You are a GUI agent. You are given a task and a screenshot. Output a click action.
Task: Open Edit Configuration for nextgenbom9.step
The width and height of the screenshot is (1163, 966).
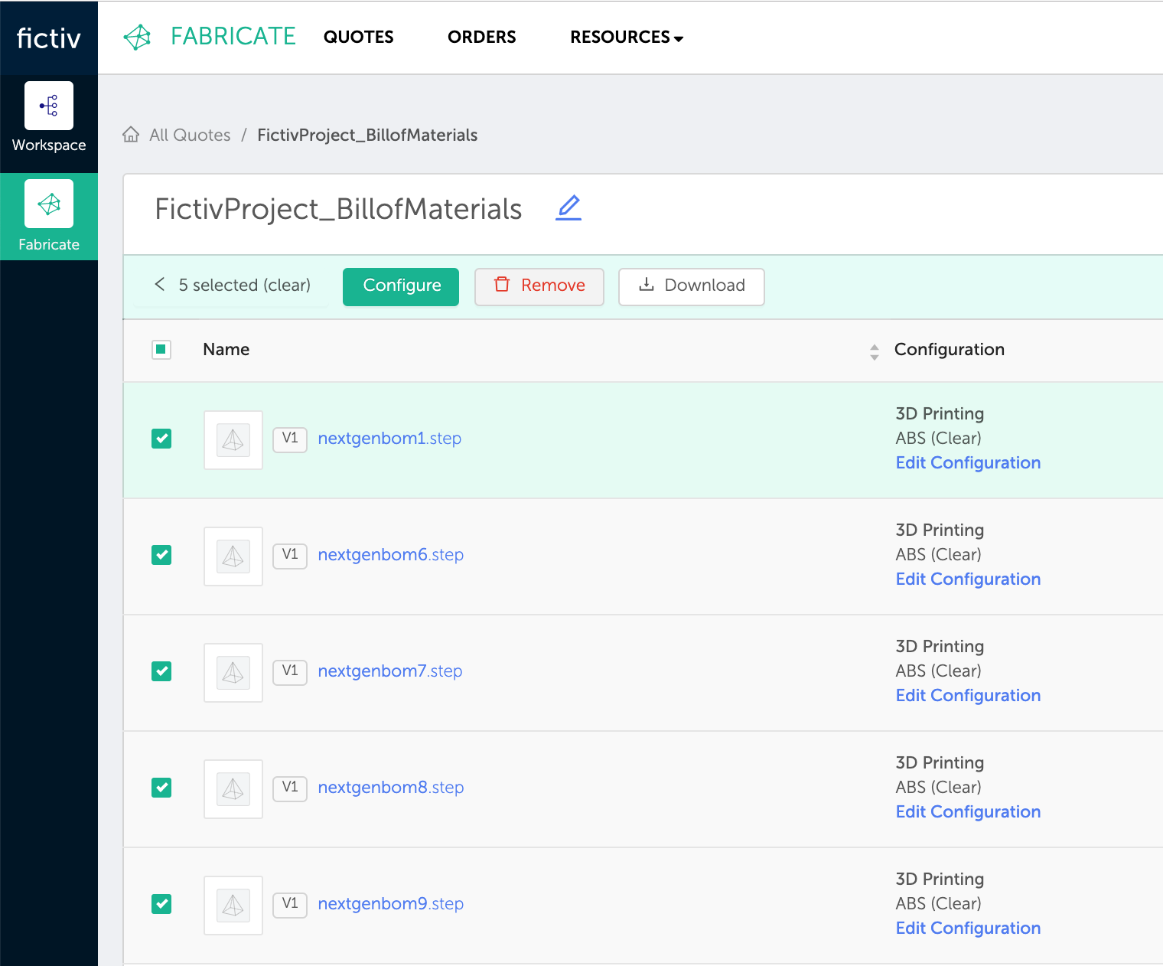point(968,928)
